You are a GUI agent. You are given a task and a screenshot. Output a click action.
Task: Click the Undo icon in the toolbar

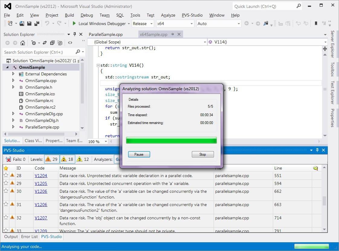coord(47,24)
